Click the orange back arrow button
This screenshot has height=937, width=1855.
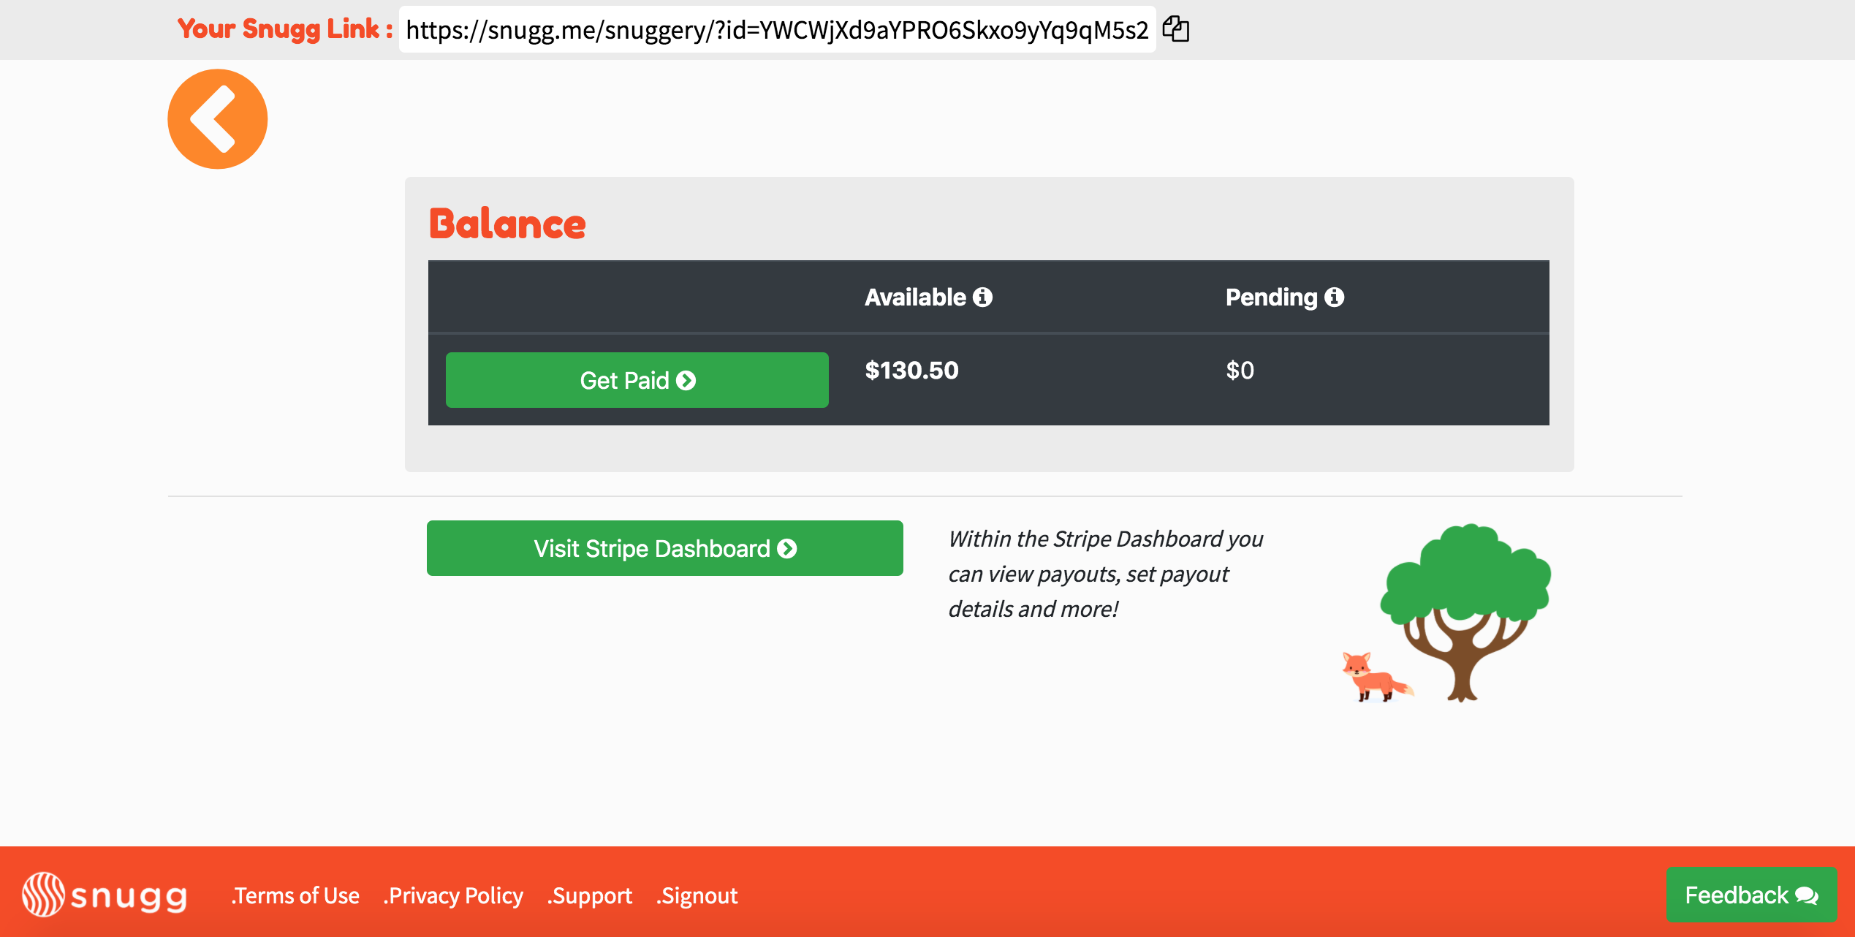tap(218, 119)
